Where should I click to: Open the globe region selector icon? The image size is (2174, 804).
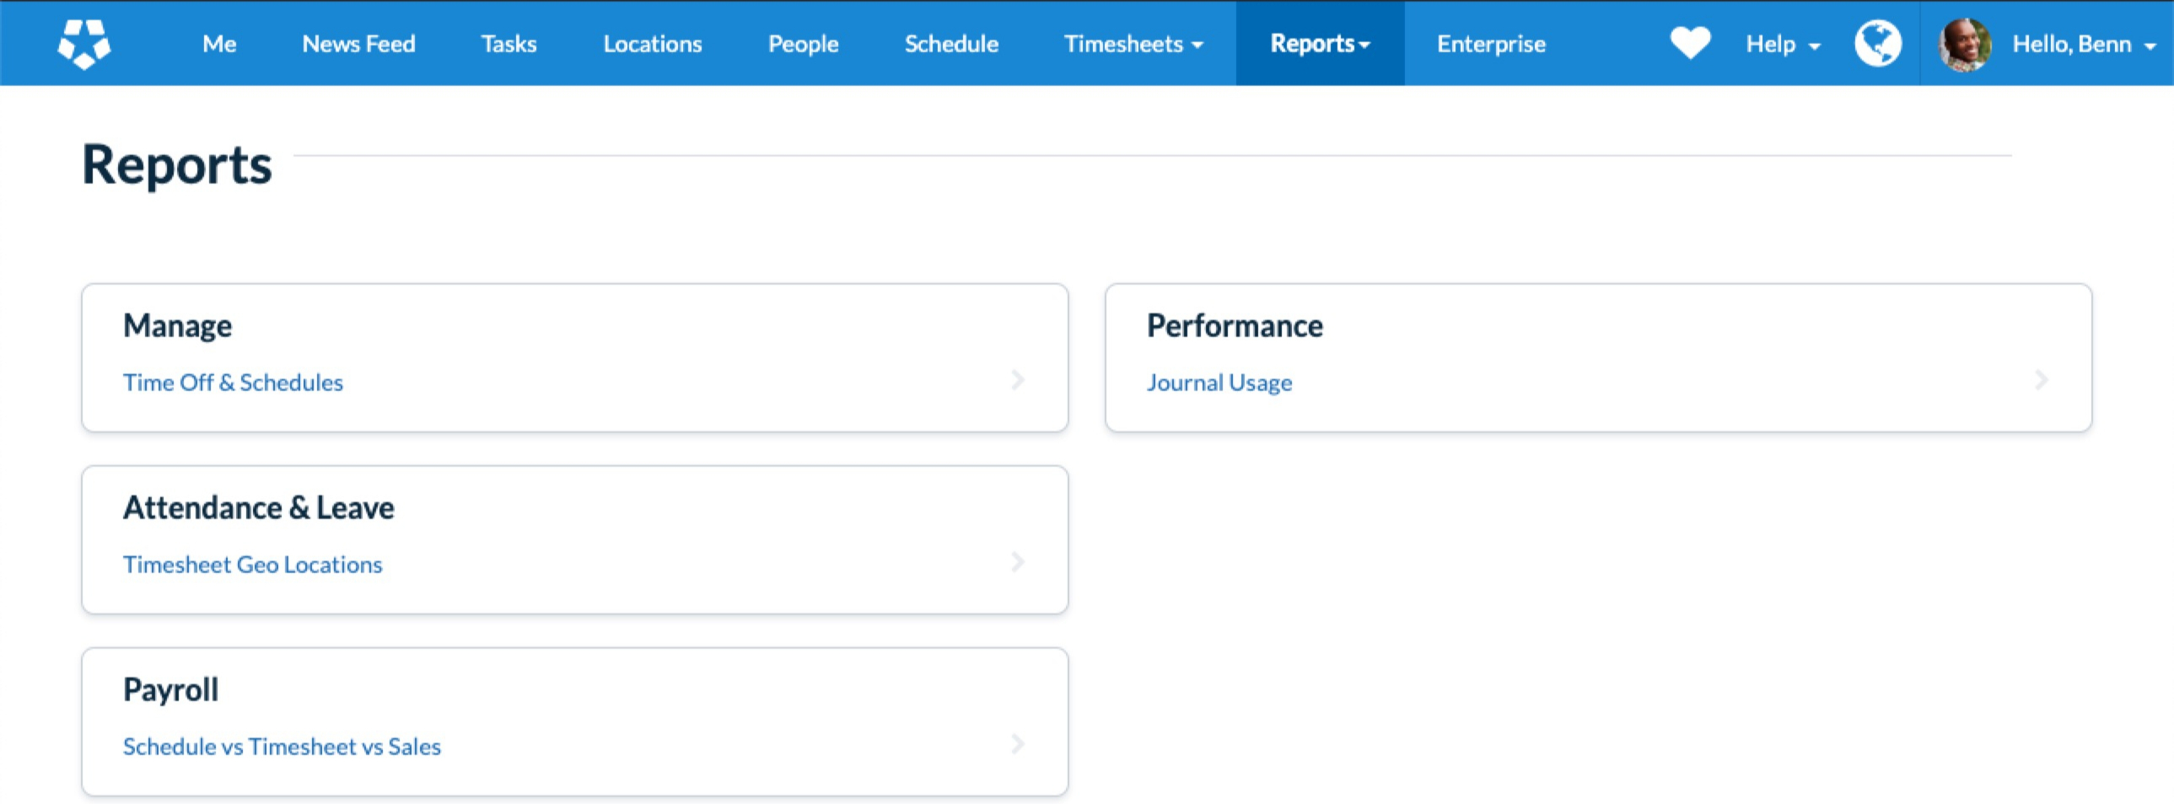[x=1877, y=42]
